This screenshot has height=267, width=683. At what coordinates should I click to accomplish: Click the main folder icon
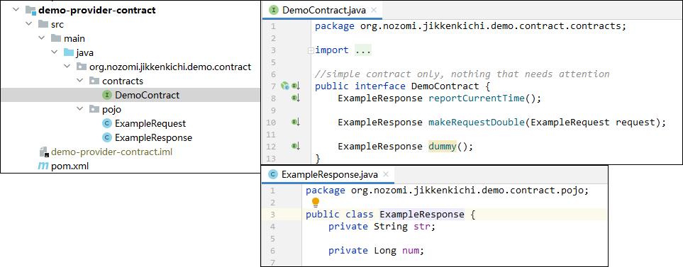pos(56,38)
